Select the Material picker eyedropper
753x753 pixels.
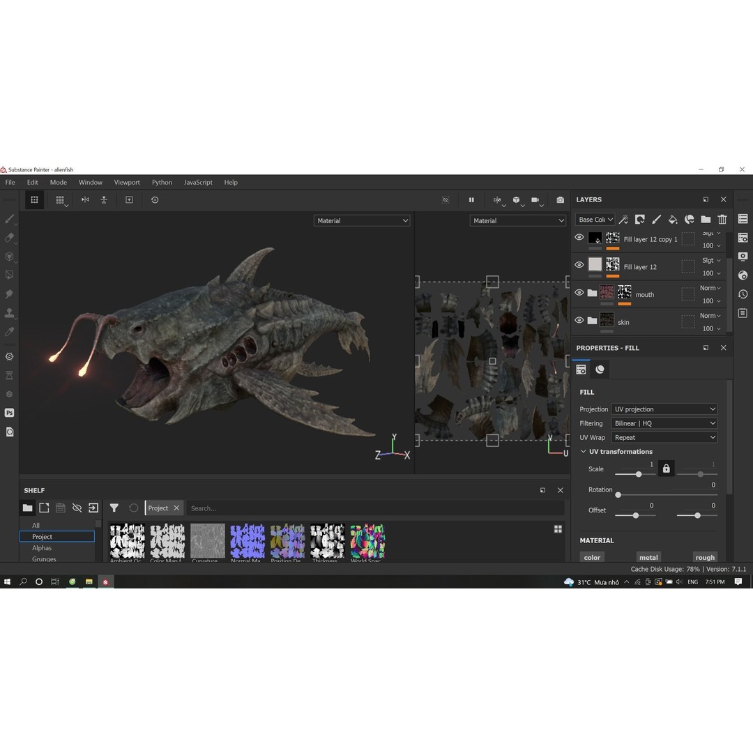9,332
